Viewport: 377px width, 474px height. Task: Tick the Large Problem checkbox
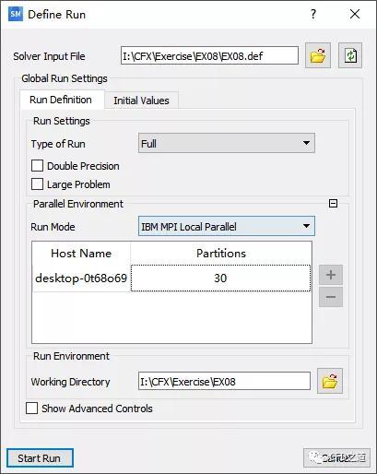tap(37, 184)
